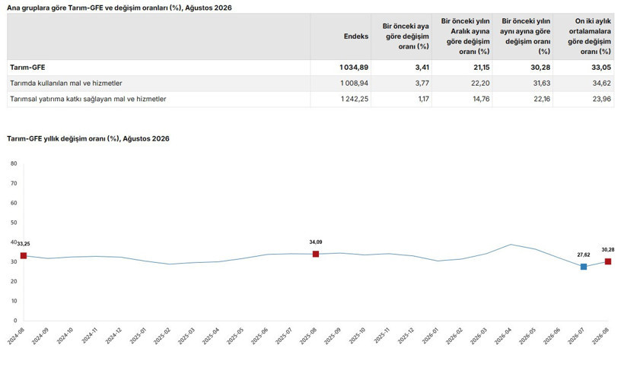Select monthly change value 1,17
624x367 pixels.
coord(423,99)
